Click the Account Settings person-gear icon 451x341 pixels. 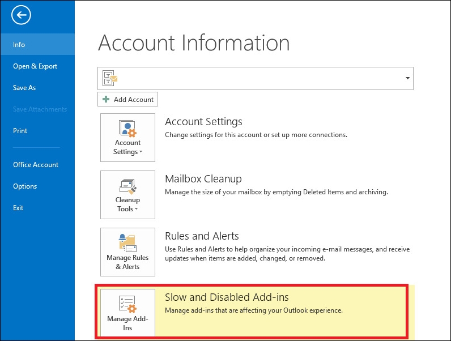(127, 129)
